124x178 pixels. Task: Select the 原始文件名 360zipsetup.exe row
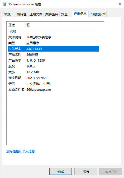pyautogui.click(x=54, y=90)
